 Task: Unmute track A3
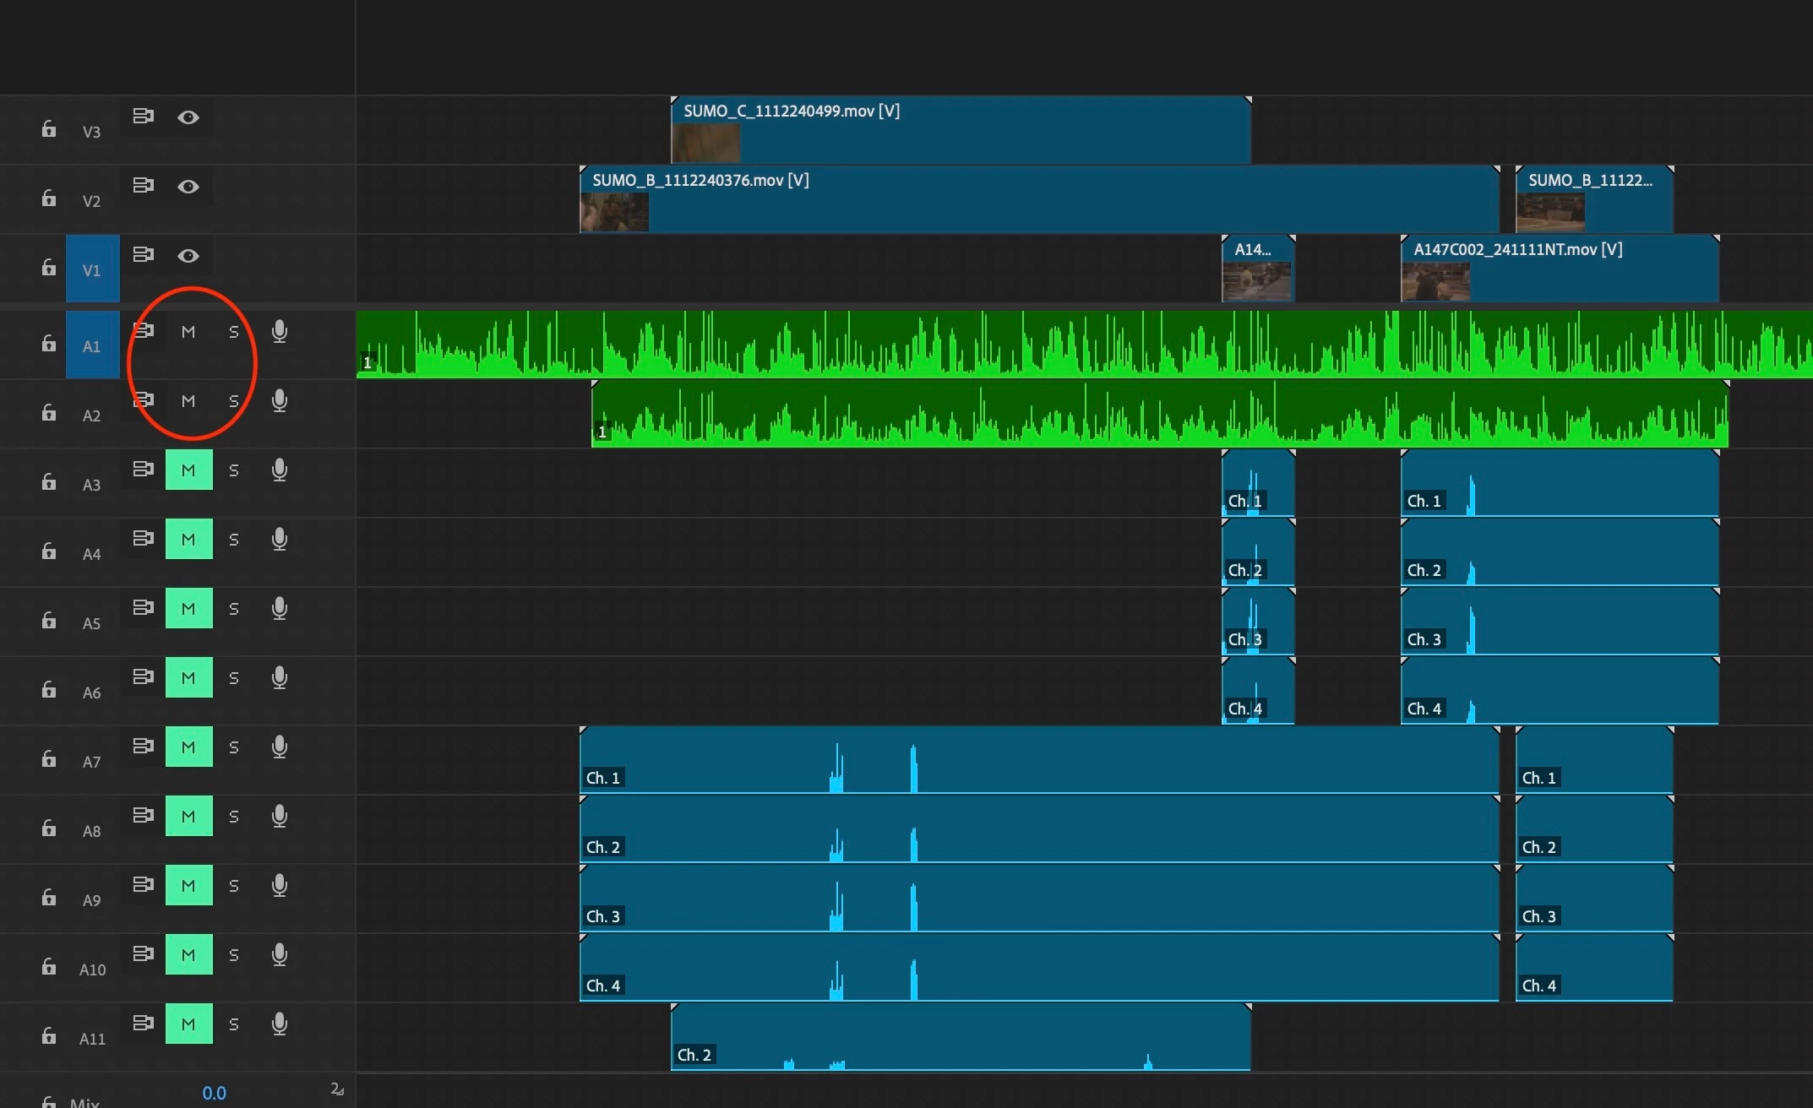click(x=188, y=470)
